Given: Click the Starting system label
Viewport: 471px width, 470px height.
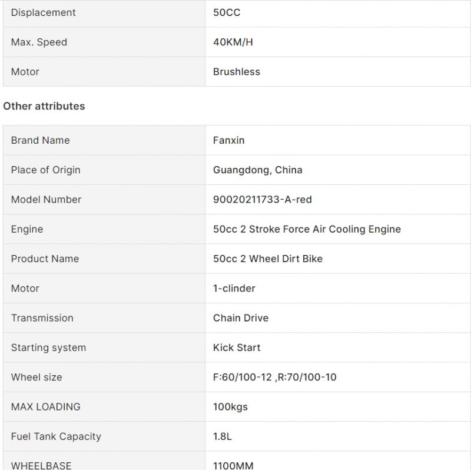Looking at the screenshot, I should [48, 347].
